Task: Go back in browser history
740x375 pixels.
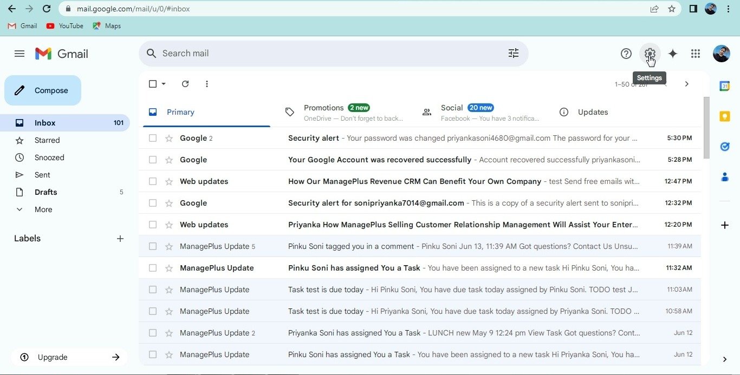Action: (x=11, y=9)
